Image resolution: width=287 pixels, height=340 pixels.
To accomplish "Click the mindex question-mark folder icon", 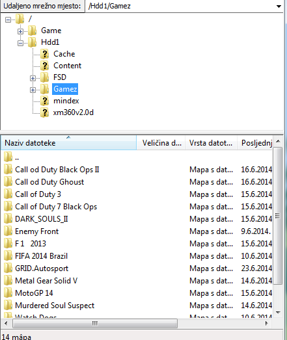I will point(45,101).
